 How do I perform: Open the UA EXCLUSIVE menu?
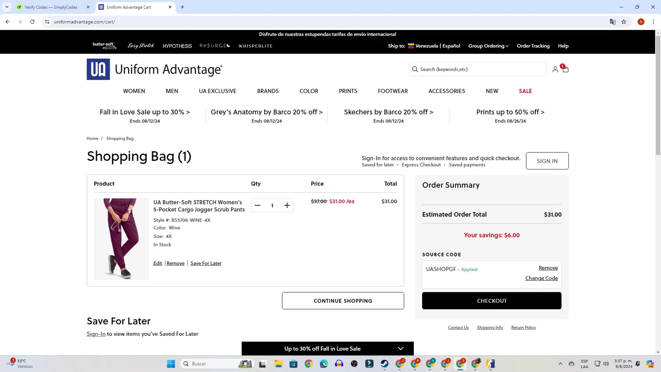pyautogui.click(x=218, y=91)
